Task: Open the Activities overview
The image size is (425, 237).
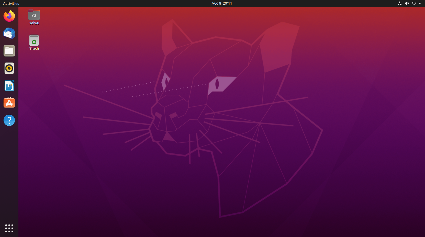Action: (x=11, y=3)
